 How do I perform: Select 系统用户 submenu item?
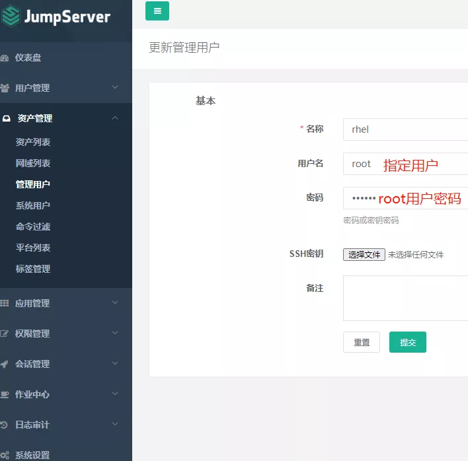[x=33, y=205]
